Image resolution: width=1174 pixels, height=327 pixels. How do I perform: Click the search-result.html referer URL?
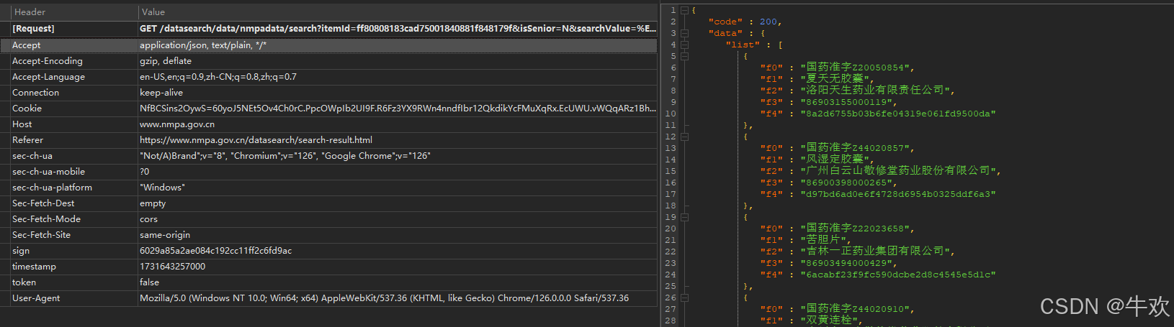tap(256, 140)
